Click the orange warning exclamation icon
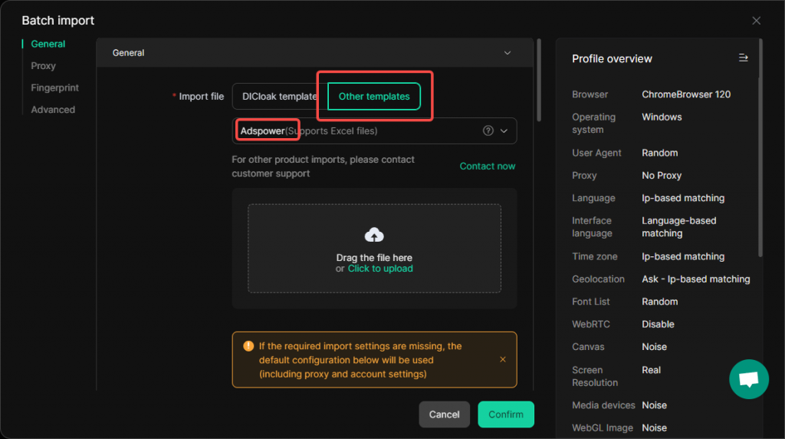 pyautogui.click(x=248, y=346)
